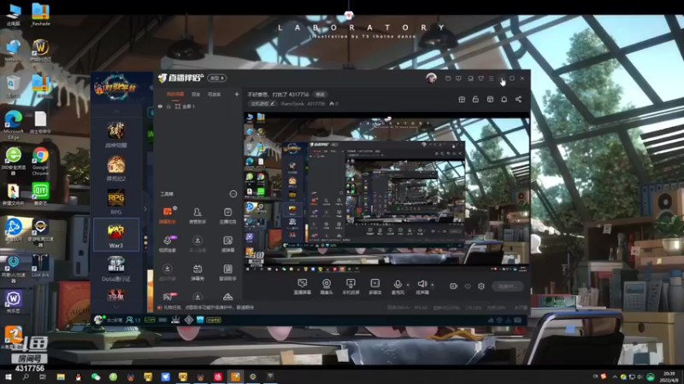The width and height of the screenshot is (684, 384).
Task: Open the streamer task tool with checkmark icon
Action: (227, 215)
